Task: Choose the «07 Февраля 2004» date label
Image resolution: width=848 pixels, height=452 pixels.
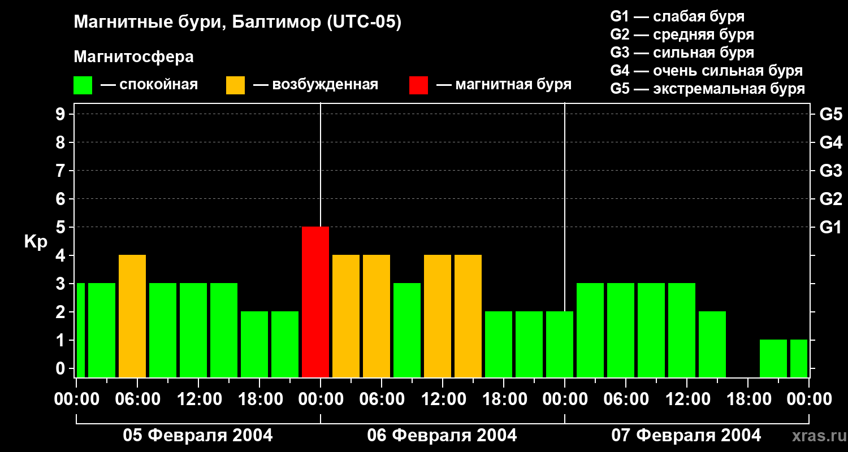Action: coord(686,436)
